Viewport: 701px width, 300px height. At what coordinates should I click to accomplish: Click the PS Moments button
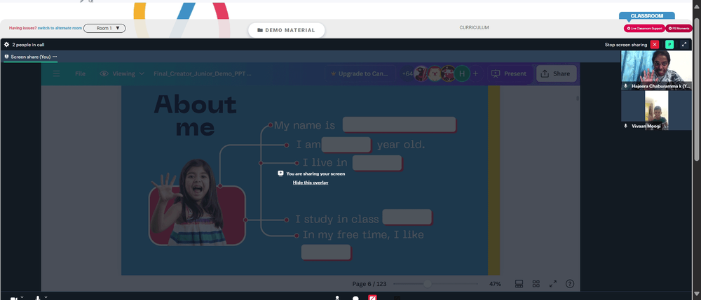(x=679, y=28)
